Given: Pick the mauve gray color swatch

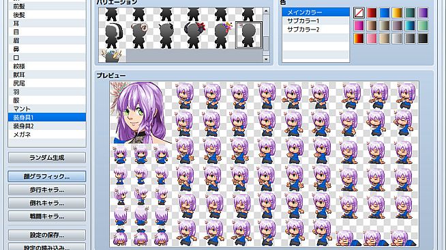Looking at the screenshot, I should click(398, 26).
